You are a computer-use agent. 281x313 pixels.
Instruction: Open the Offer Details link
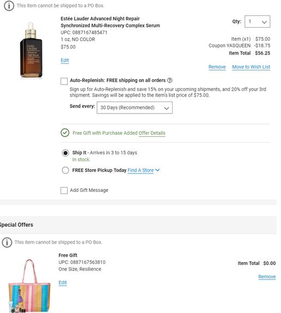click(x=152, y=133)
